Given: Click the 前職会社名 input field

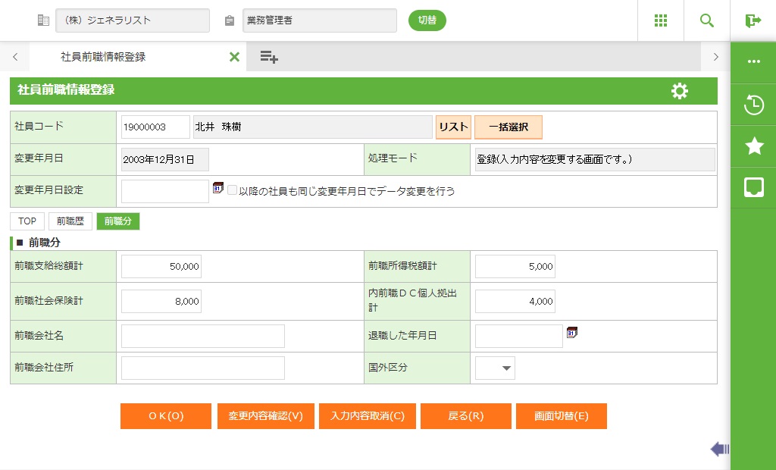Looking at the screenshot, I should (x=203, y=336).
